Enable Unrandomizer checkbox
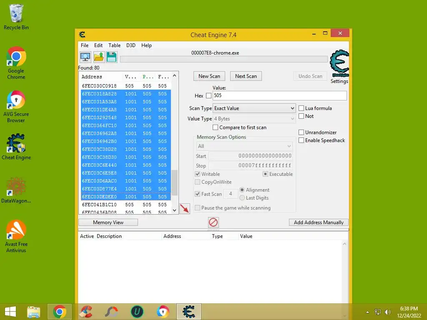The image size is (427, 320). [301, 132]
